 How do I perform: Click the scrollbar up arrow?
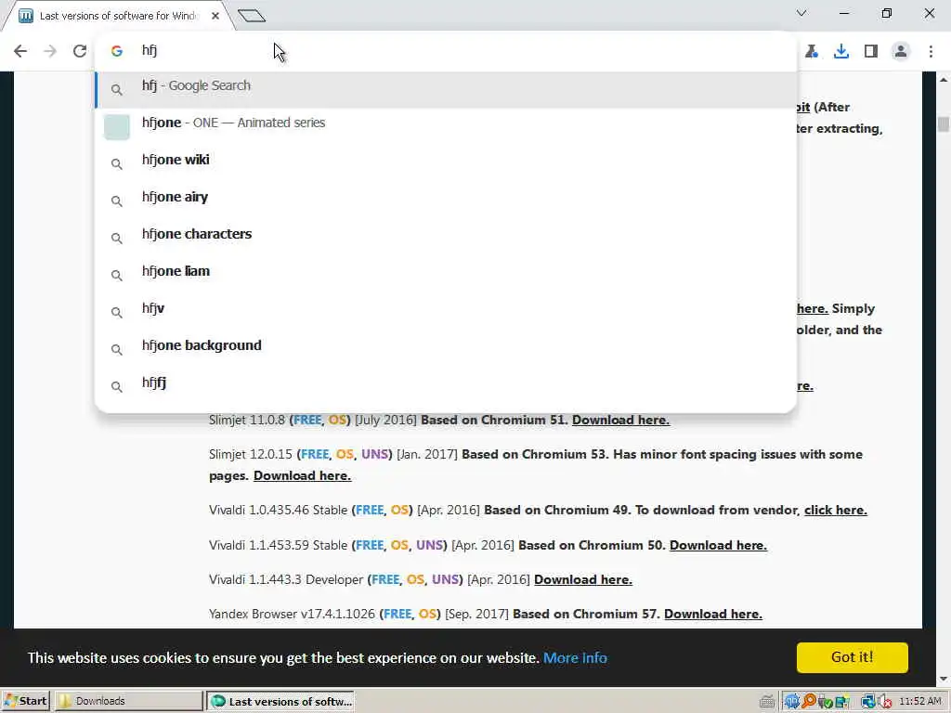tap(944, 80)
